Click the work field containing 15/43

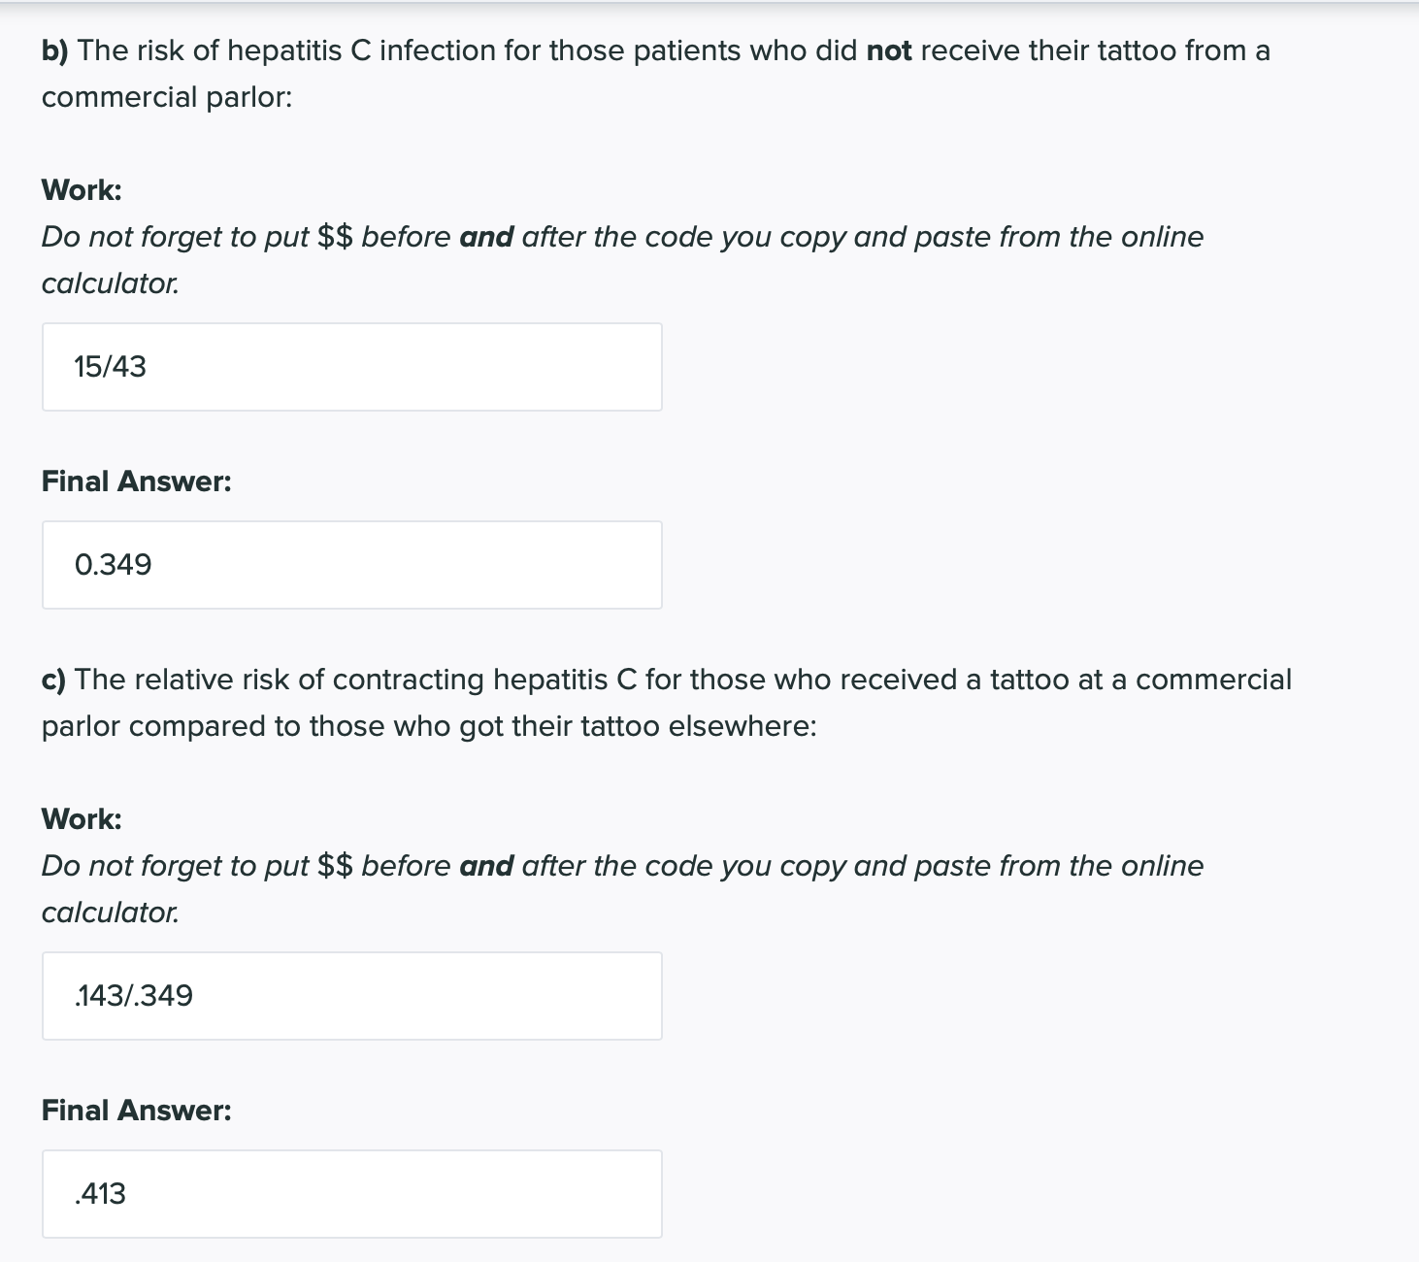tap(351, 367)
